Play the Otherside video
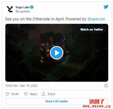The height and width of the screenshot is (109, 113). [x=57, y=53]
